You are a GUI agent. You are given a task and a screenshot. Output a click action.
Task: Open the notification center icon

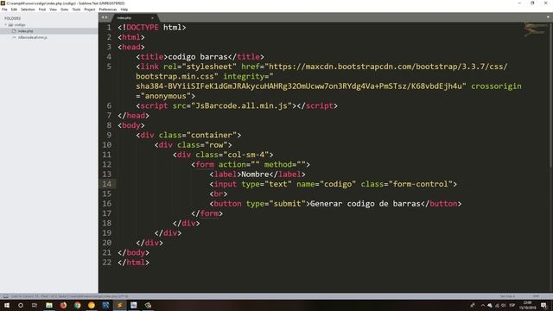543,305
